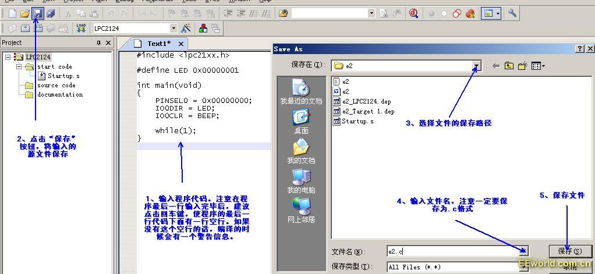
Task: Collapse the start code group
Action: [19, 67]
